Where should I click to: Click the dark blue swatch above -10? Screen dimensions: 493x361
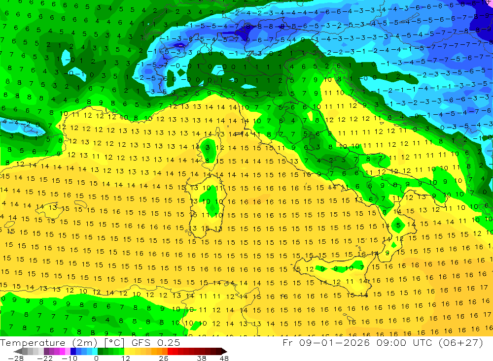[73, 351]
